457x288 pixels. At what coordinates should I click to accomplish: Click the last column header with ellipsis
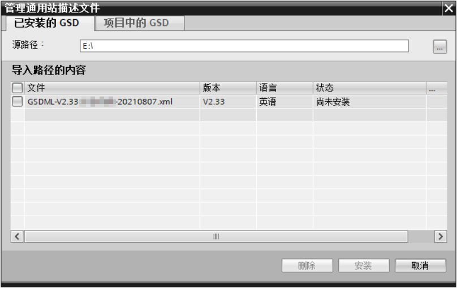436,88
